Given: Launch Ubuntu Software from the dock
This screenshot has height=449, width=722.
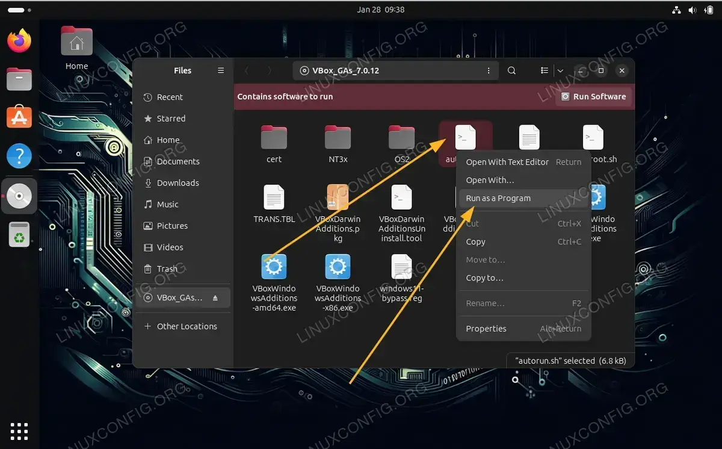Looking at the screenshot, I should coord(19,117).
